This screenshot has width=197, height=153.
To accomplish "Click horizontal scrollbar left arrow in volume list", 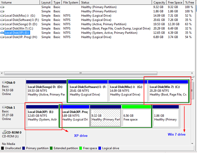I will (2, 73).
